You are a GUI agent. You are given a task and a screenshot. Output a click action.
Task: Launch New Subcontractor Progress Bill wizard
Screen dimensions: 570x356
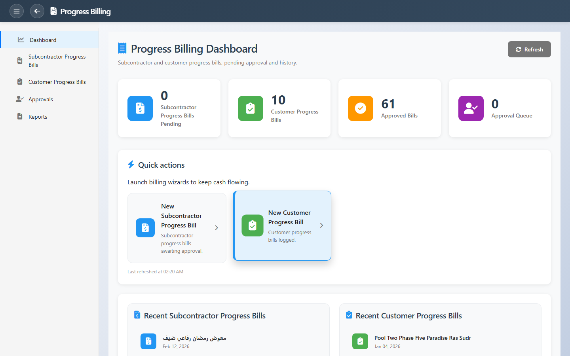177,228
